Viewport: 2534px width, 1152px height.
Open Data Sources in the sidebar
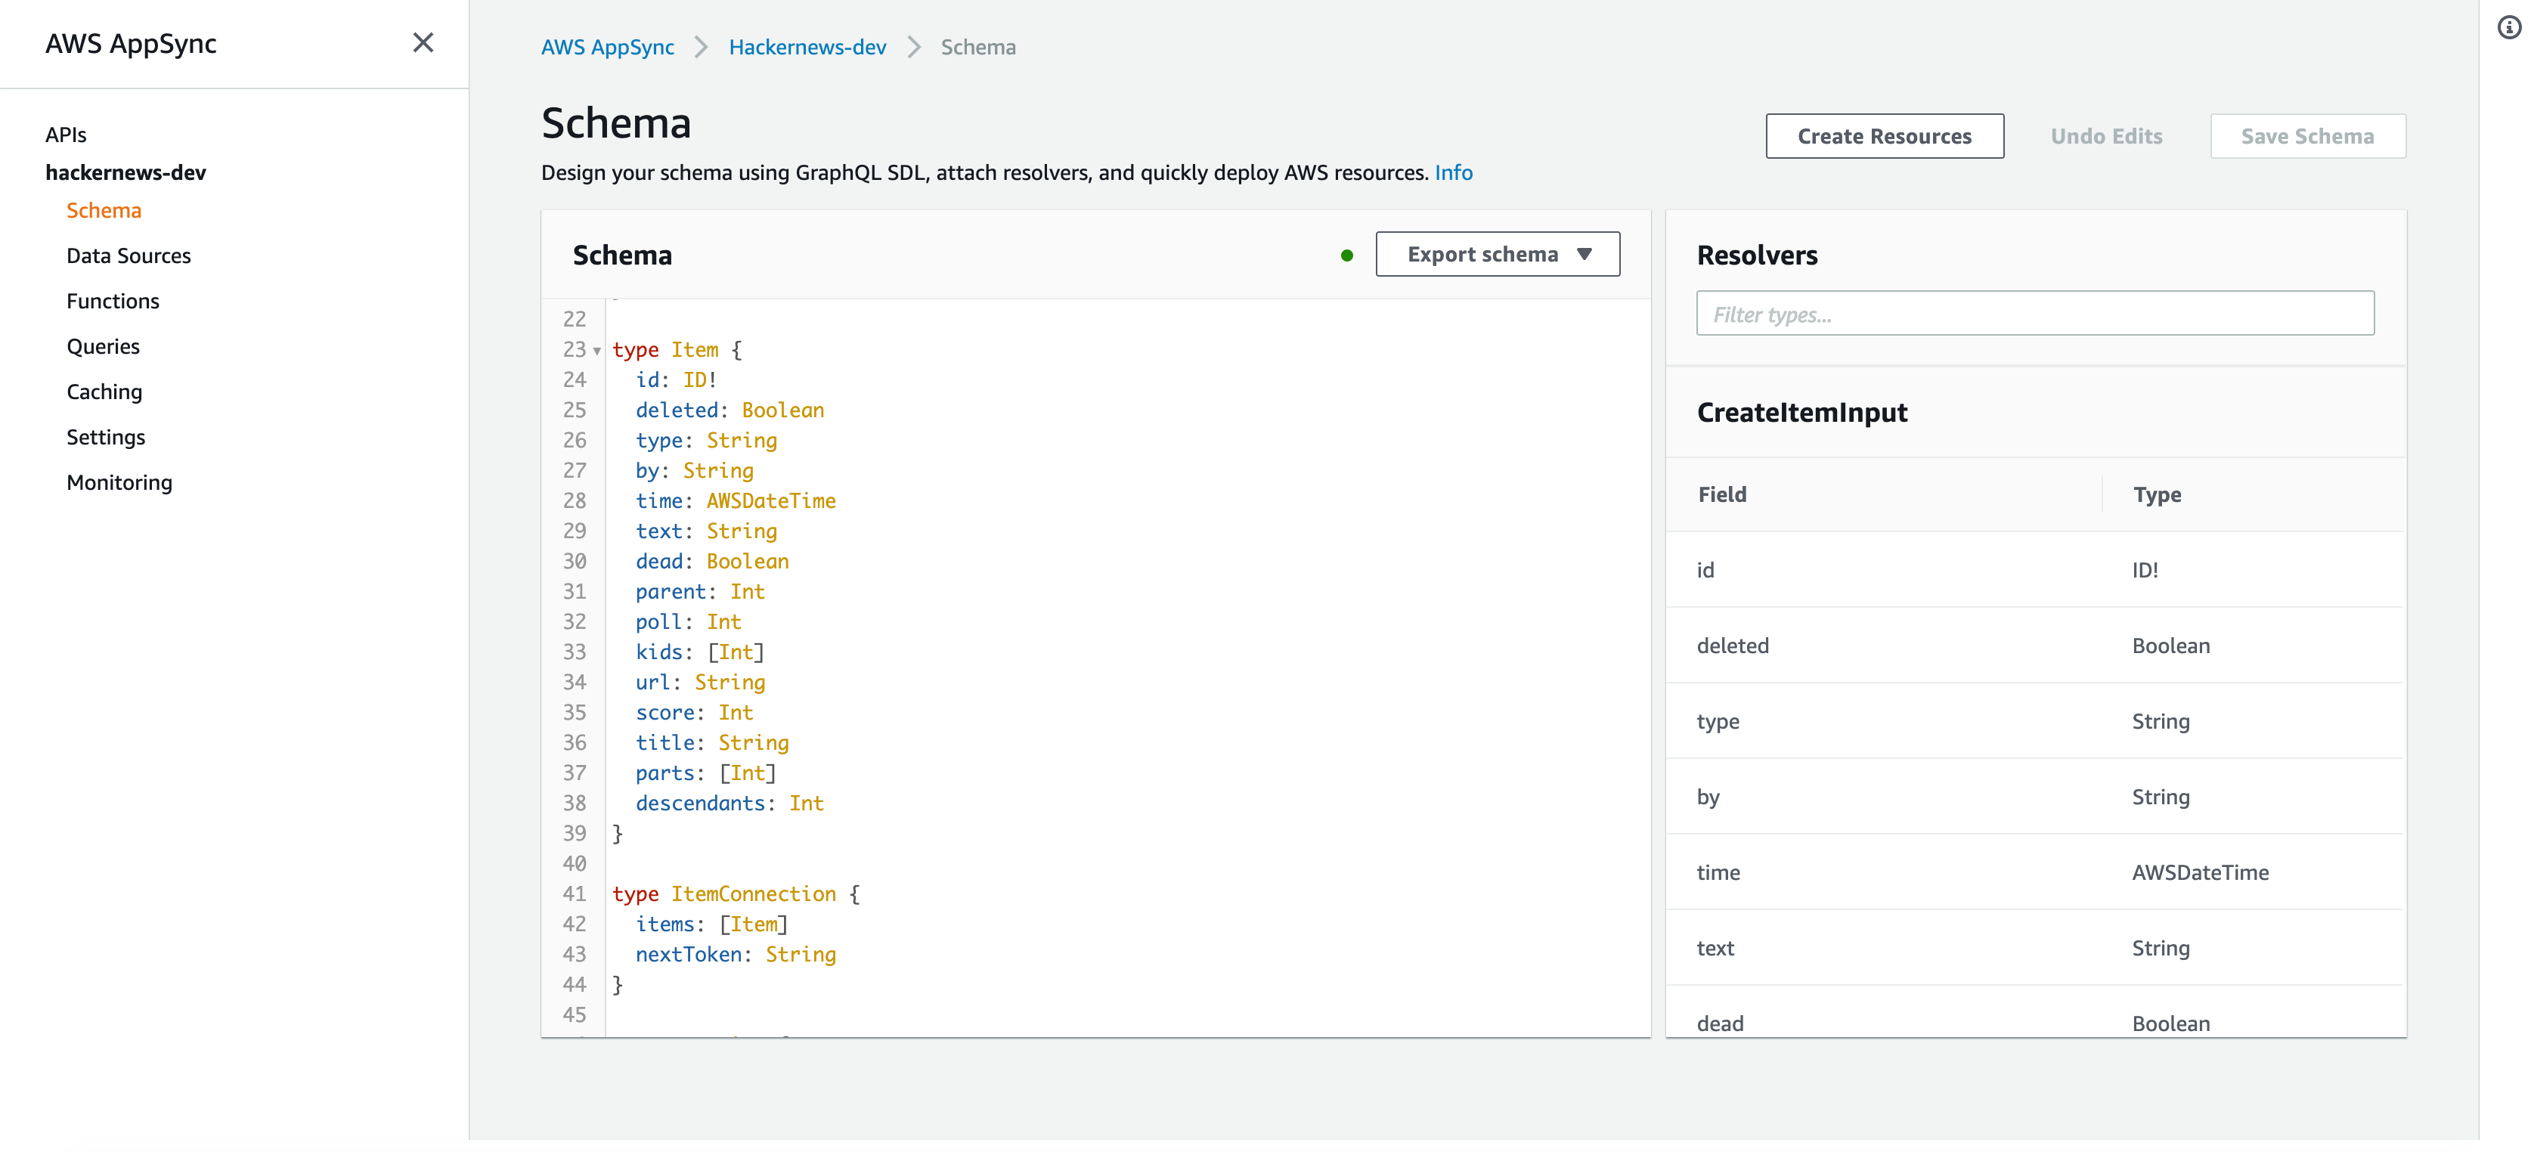(129, 255)
